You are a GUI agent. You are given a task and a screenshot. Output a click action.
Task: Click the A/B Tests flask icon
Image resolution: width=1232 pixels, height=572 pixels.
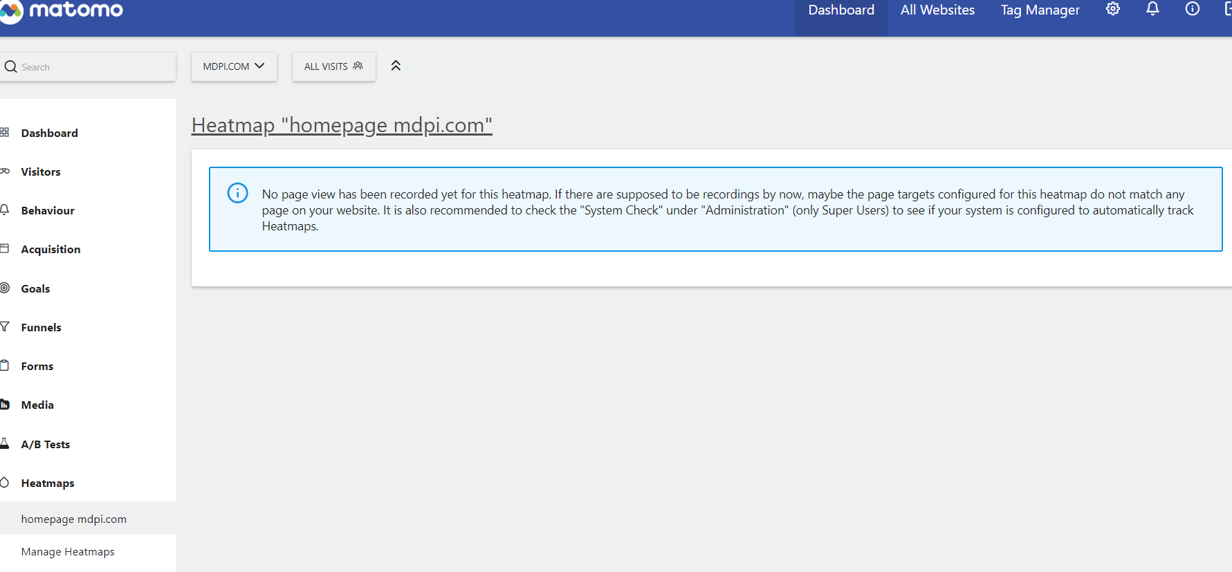point(5,443)
